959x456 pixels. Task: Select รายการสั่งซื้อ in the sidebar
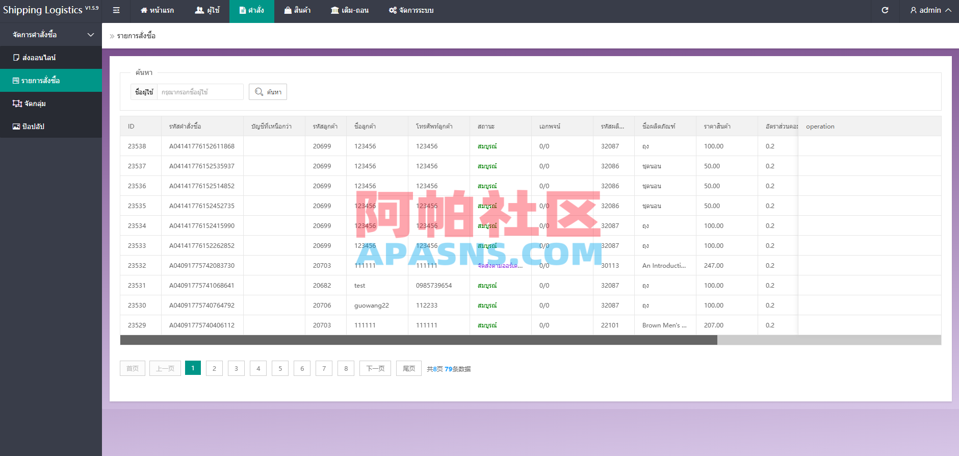51,81
